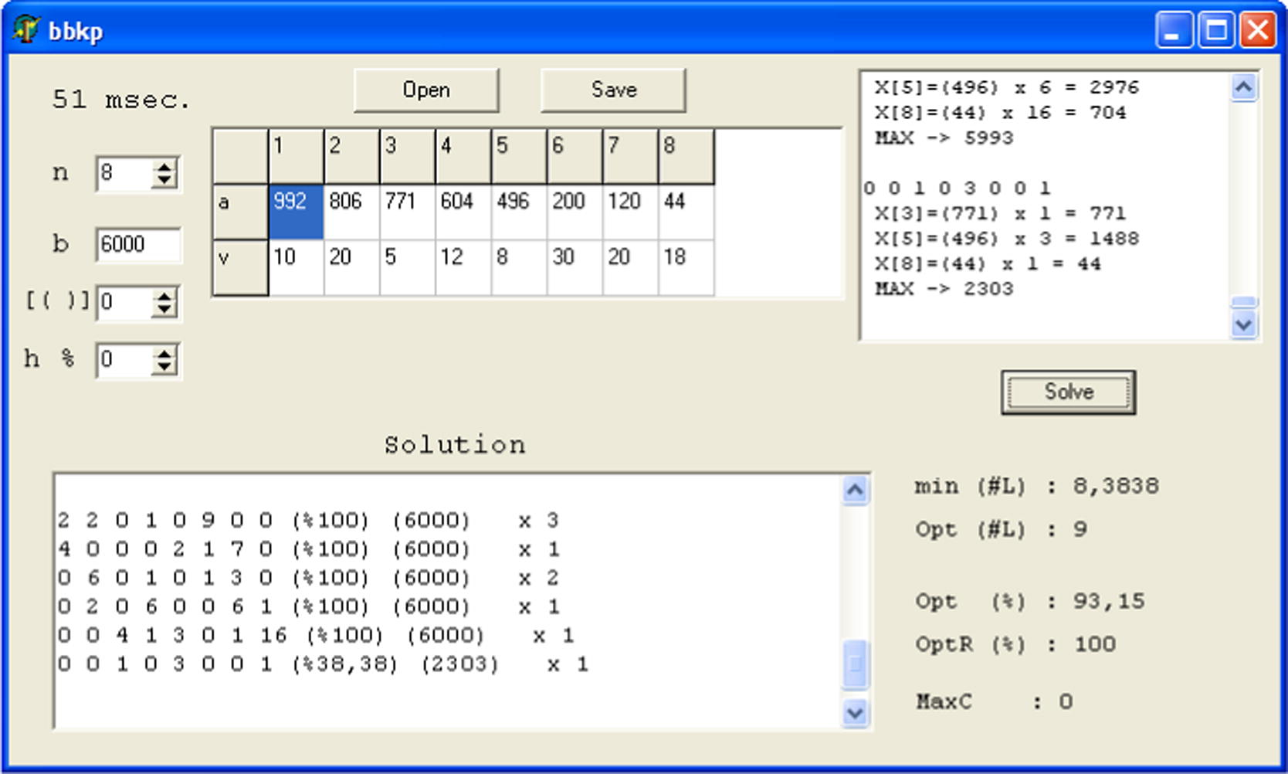Image resolution: width=1288 pixels, height=774 pixels.
Task: Click the b input field containing 6000
Action: click(138, 245)
